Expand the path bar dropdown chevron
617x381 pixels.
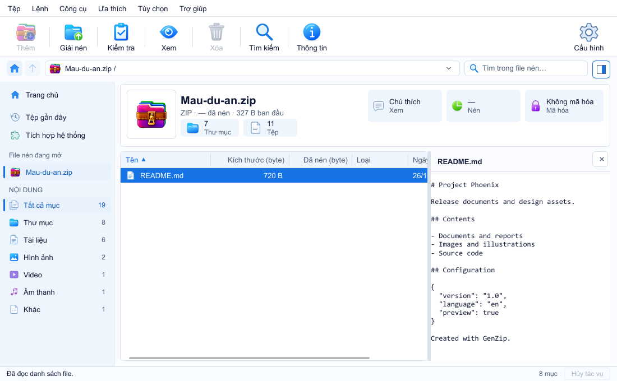point(449,68)
